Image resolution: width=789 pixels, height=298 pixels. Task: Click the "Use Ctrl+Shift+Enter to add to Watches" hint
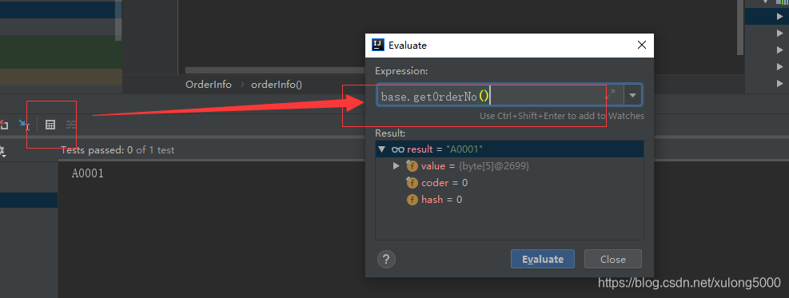click(x=561, y=116)
